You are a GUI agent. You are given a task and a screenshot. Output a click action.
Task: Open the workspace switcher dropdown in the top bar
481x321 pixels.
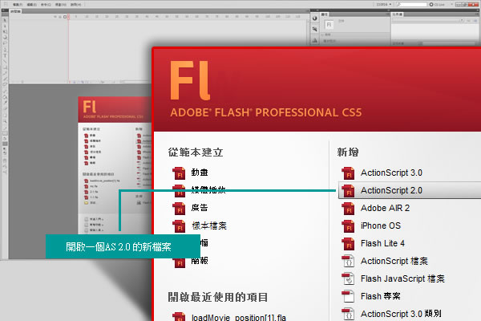(x=384, y=4)
